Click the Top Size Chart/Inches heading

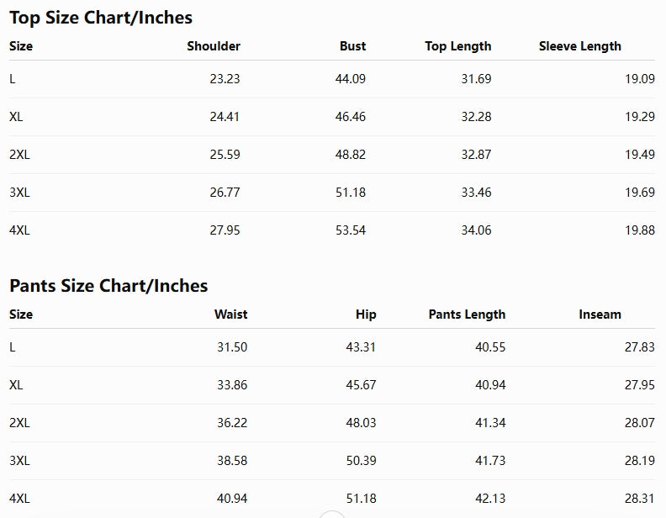101,18
